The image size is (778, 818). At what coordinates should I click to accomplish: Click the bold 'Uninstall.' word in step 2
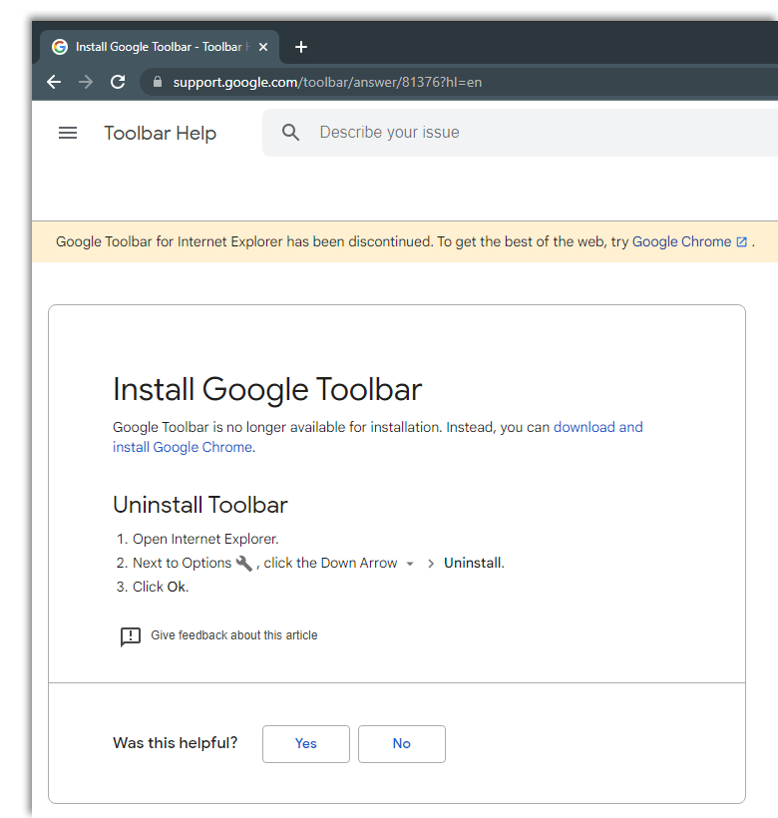[x=474, y=563]
